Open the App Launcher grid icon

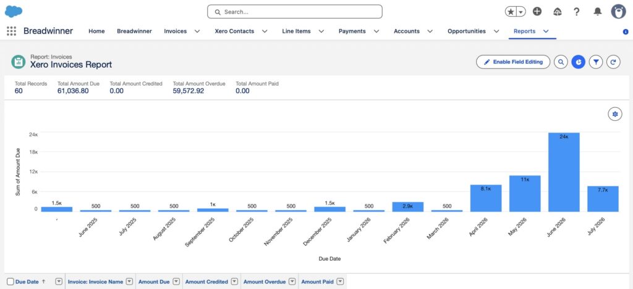(x=11, y=31)
